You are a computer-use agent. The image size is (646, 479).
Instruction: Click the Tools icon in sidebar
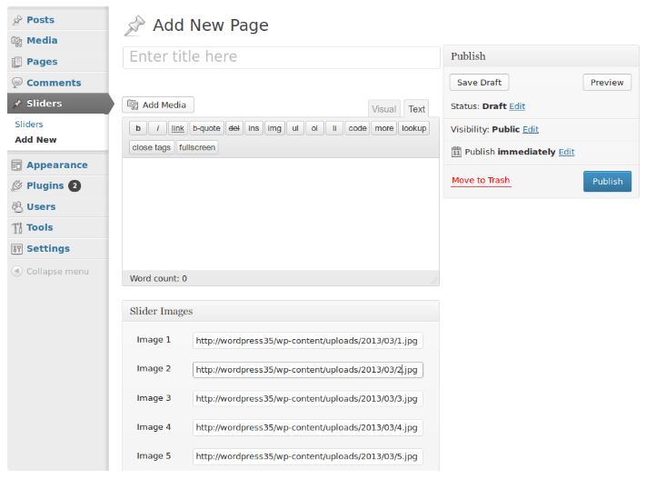[x=17, y=228]
